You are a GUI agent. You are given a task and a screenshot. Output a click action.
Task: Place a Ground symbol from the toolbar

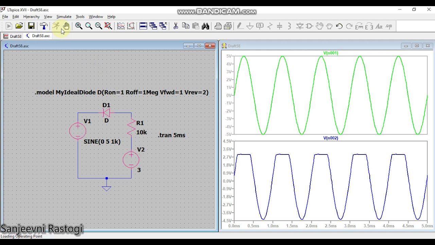pos(250,26)
